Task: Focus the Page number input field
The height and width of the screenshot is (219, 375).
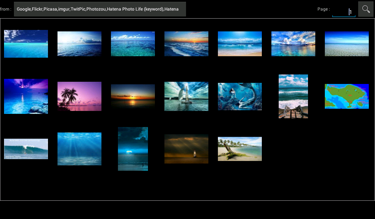Action: point(344,11)
